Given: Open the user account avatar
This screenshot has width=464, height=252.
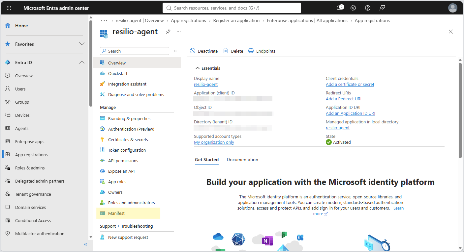Looking at the screenshot, I should 453,8.
